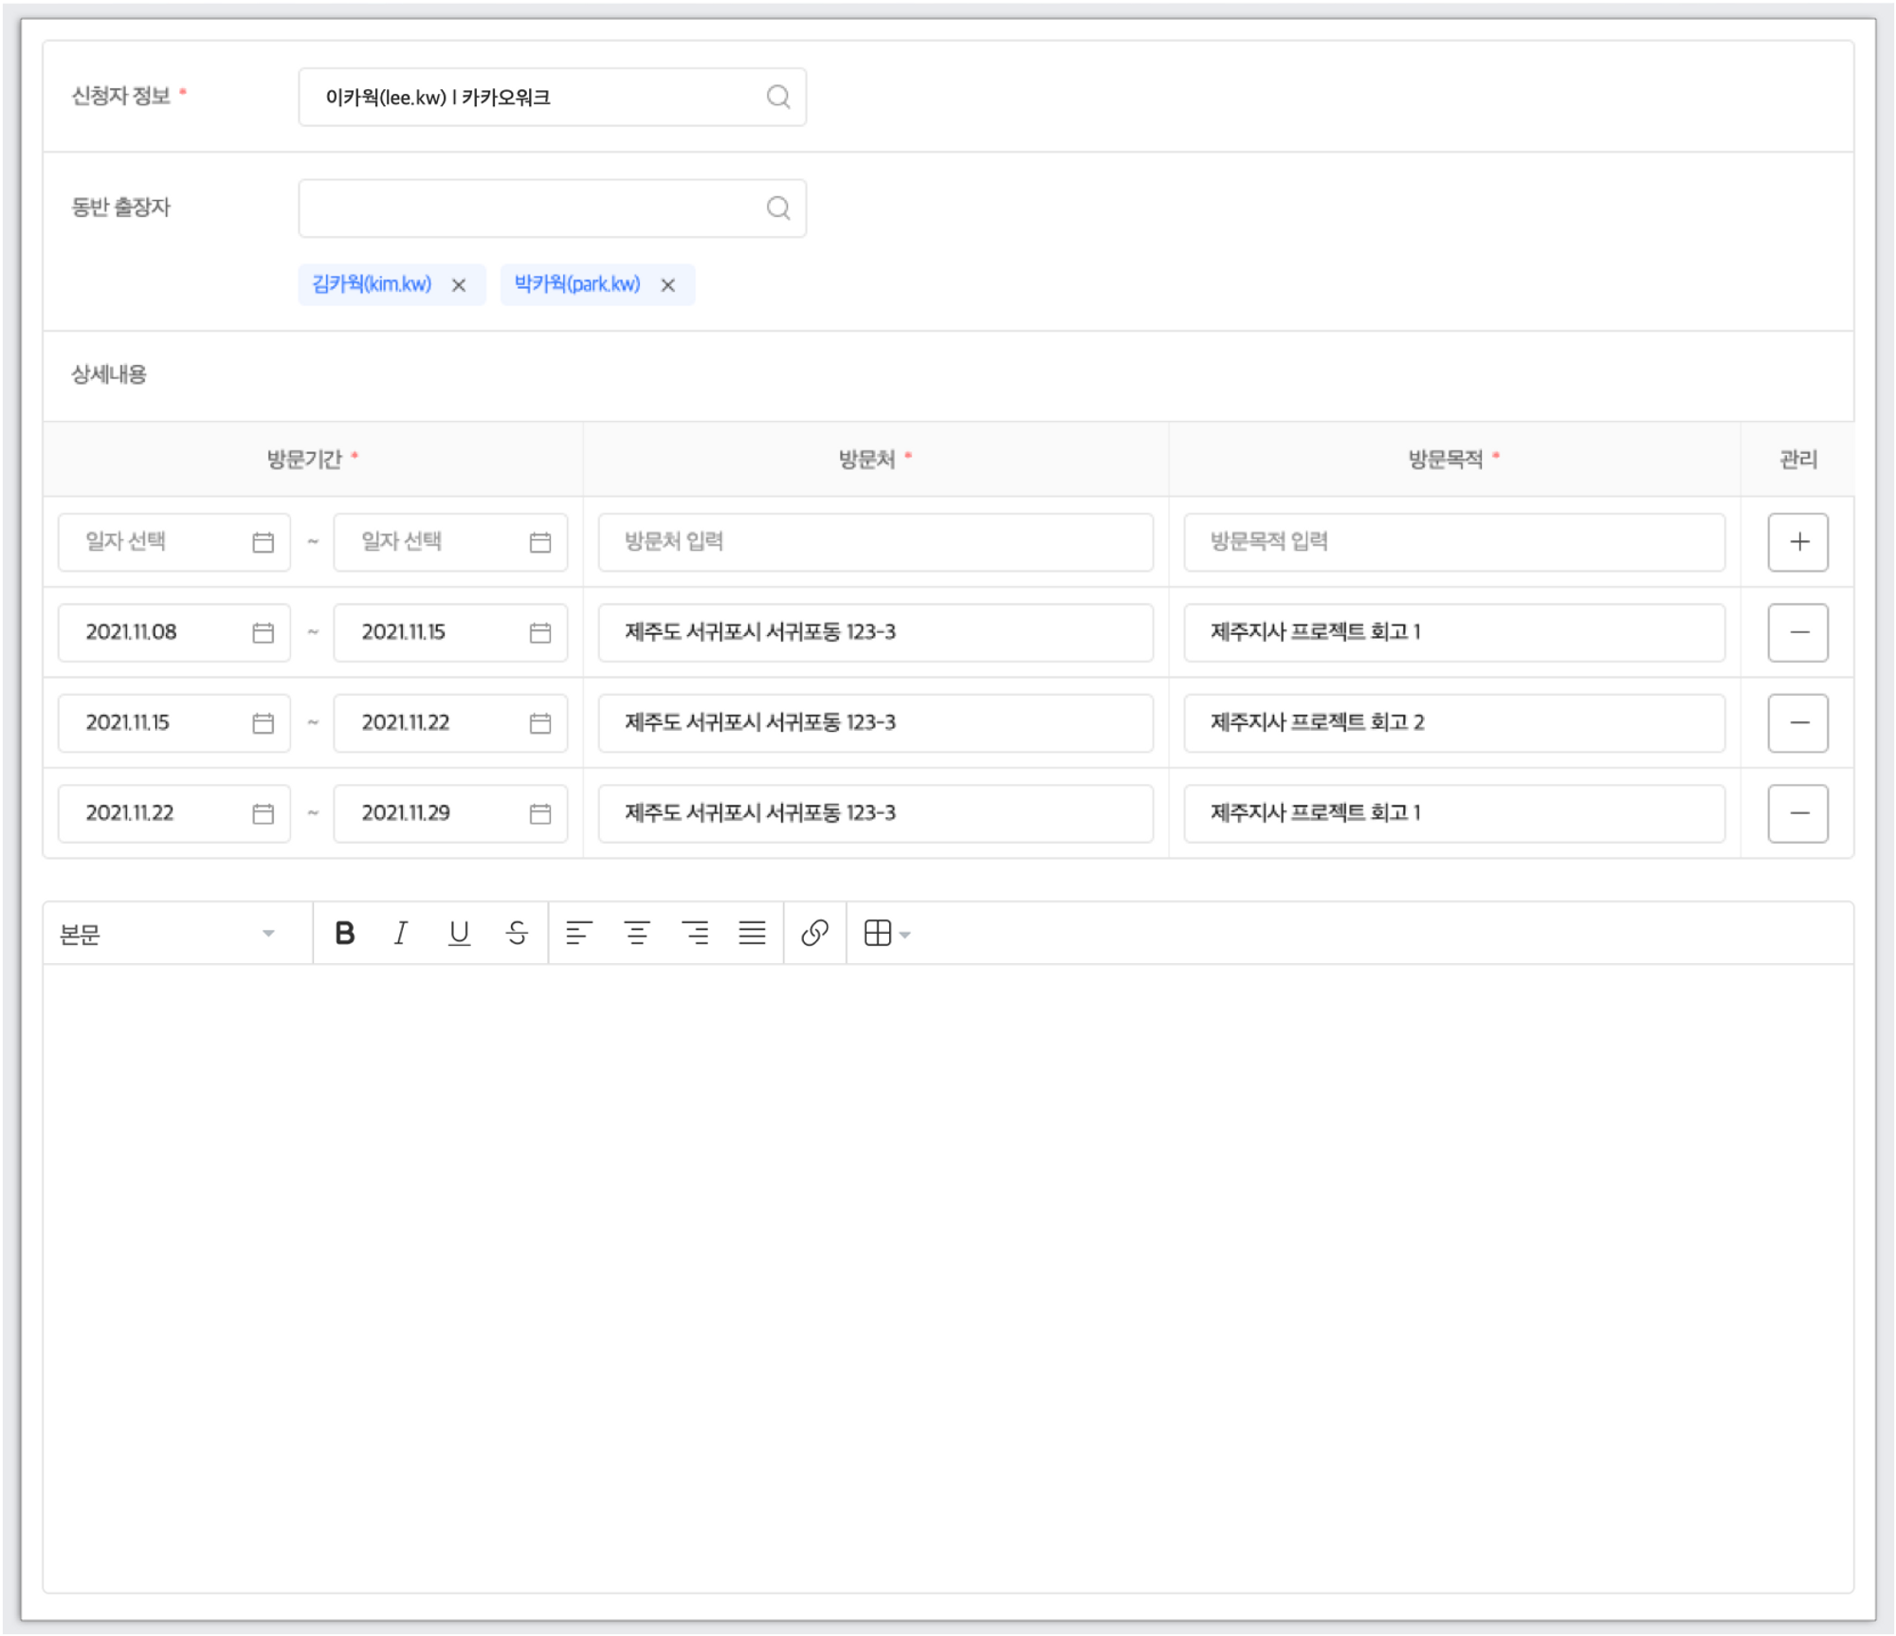Add a new visit row with plus
Viewport: 1896px width, 1636px height.
(x=1797, y=542)
